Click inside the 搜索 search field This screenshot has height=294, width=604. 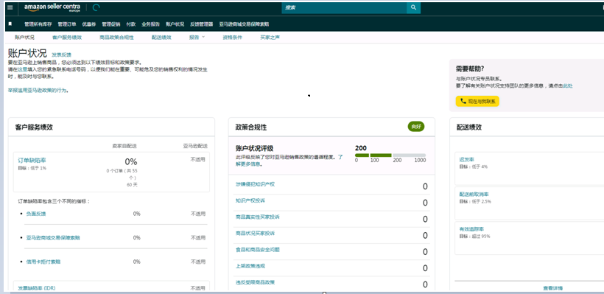point(344,7)
